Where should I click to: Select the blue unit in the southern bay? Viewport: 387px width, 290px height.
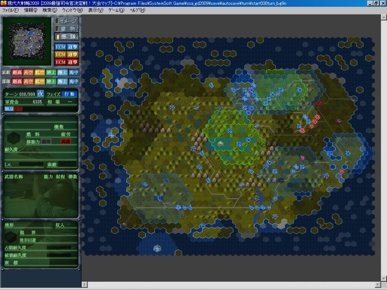point(202,226)
